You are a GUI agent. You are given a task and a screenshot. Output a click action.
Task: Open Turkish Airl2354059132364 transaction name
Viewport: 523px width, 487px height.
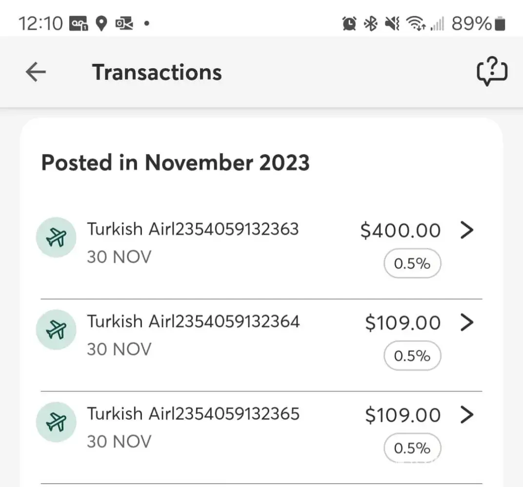[193, 321]
